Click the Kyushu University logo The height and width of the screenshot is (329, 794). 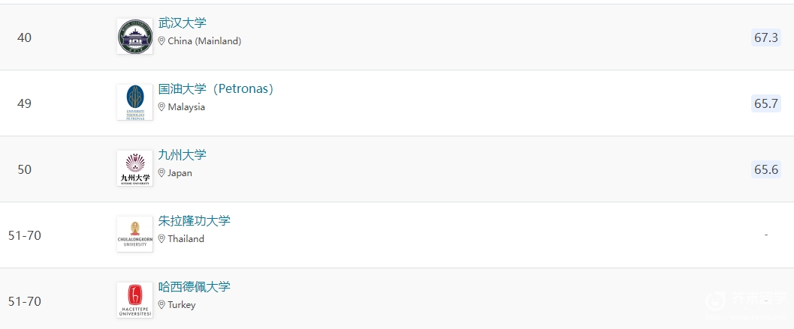tap(134, 169)
